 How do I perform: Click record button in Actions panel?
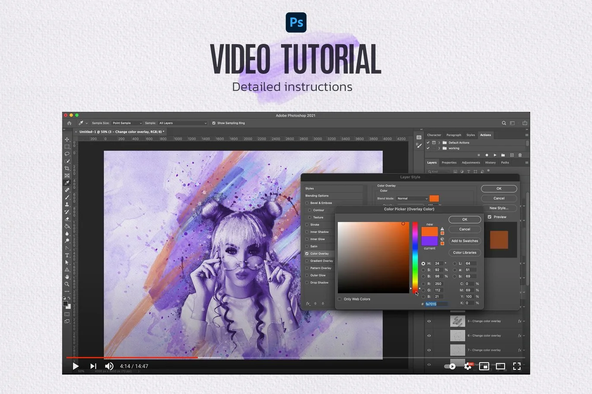pyautogui.click(x=487, y=155)
